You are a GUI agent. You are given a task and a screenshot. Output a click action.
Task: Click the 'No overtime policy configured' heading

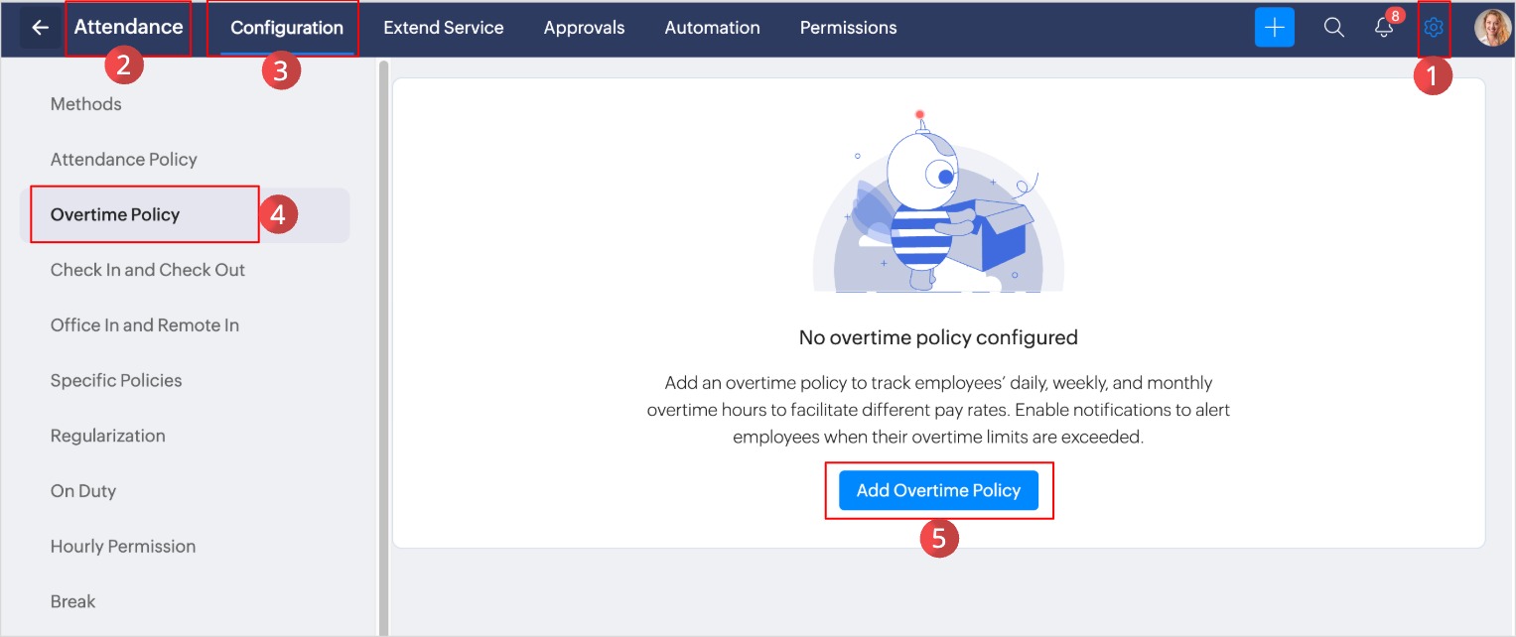pos(938,337)
